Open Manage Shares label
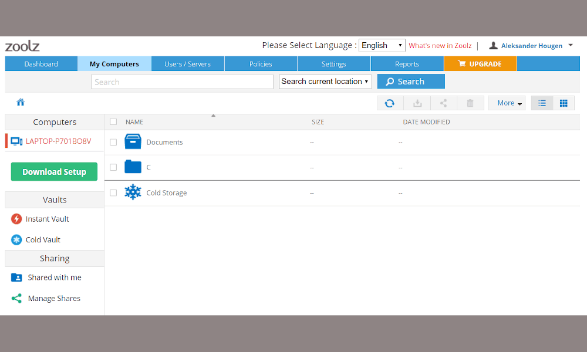The image size is (587, 352). click(54, 298)
